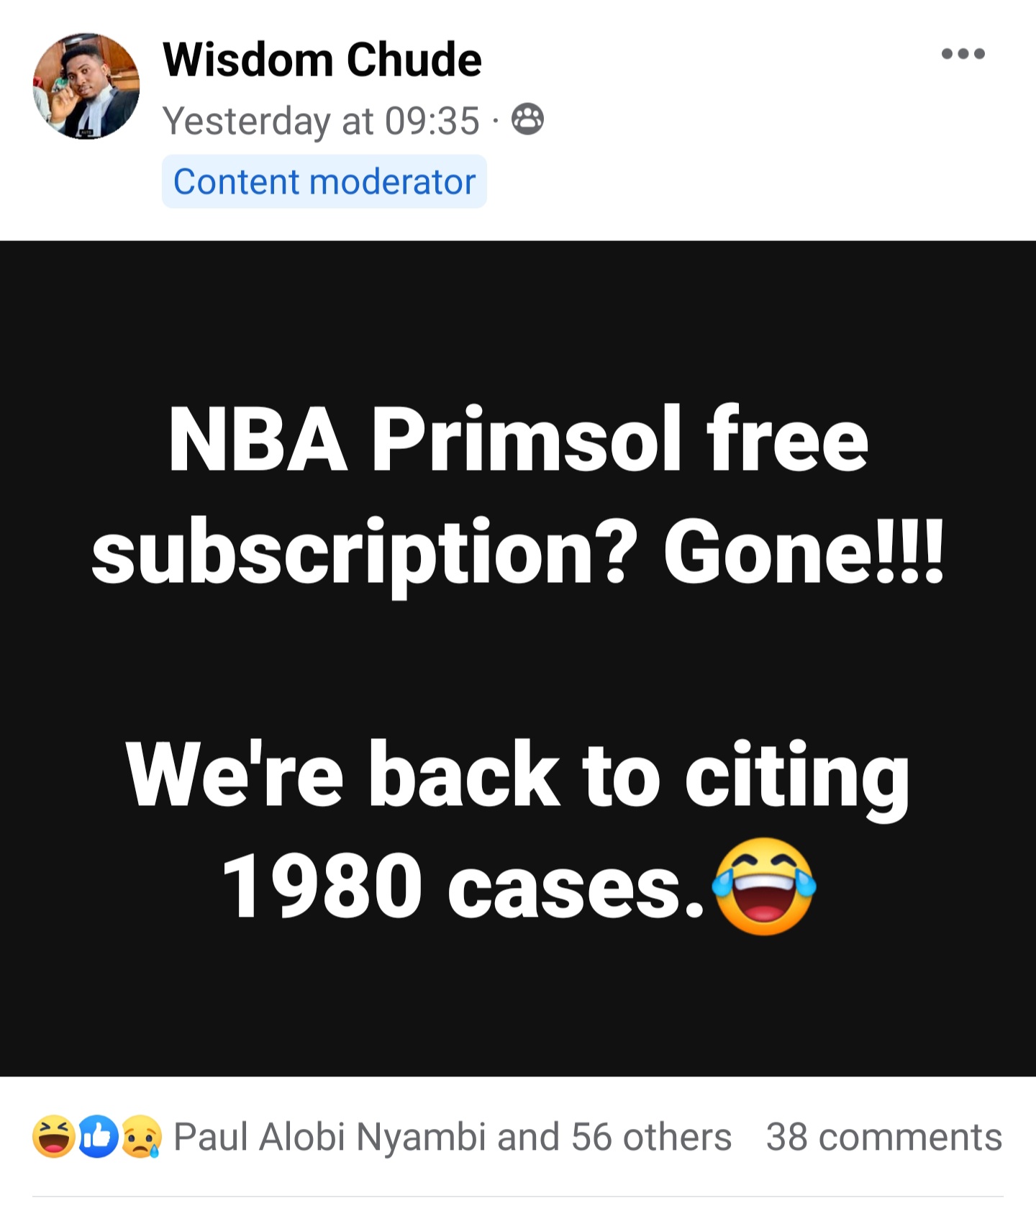Tap the Content moderator badge
The image size is (1036, 1211).
point(324,181)
